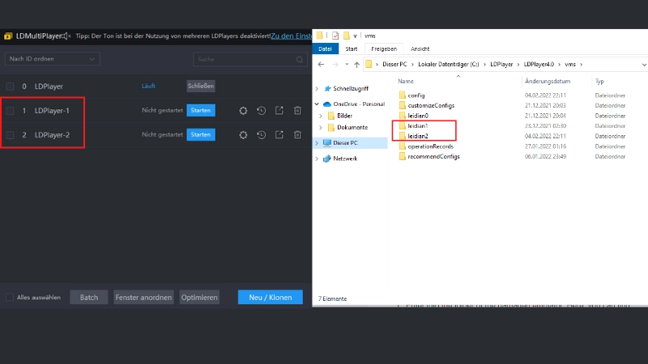Click the Dieser PC computer icon
Viewport: 648px width, 364px height.
point(327,143)
